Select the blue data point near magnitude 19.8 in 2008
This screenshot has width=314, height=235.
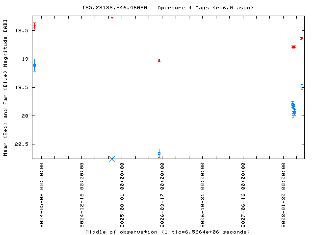293,105
